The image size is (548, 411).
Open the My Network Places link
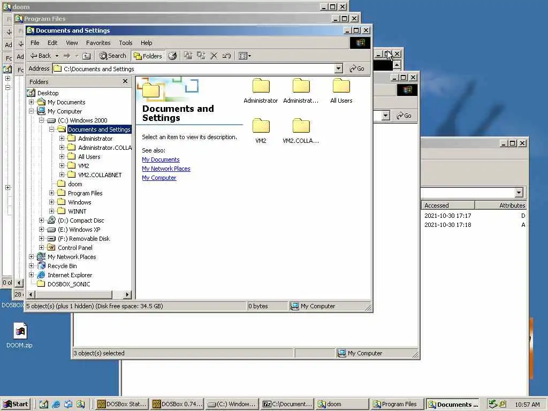[166, 169]
